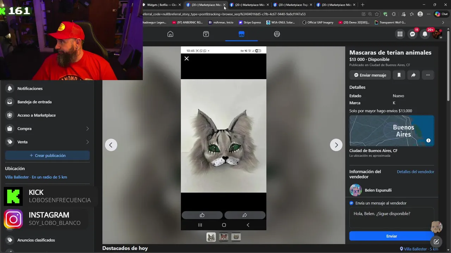Open the WSA-ENLIL Solar bookmark
Screen dimensions: 451x253
(x=281, y=22)
